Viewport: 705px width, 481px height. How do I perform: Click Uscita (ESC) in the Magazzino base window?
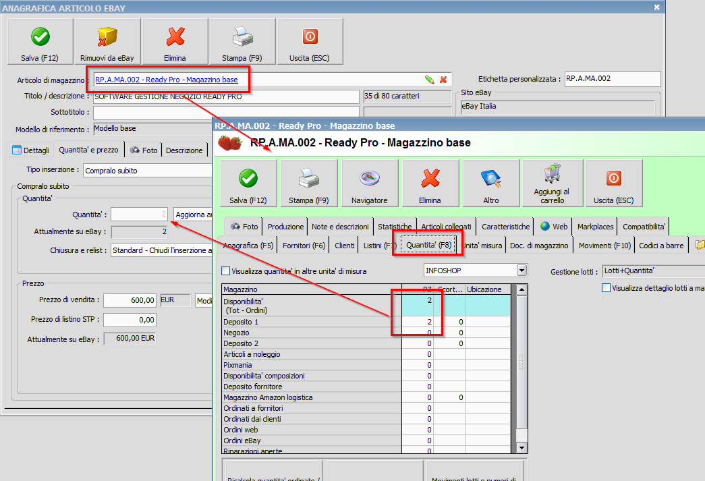[x=614, y=183]
